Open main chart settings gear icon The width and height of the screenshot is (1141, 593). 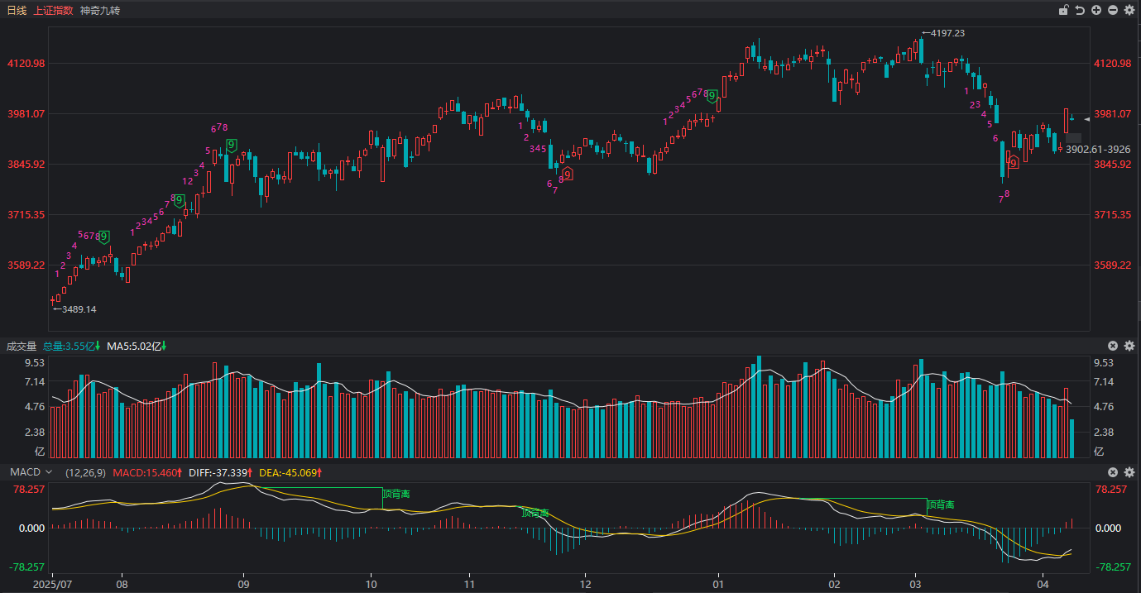1129,11
